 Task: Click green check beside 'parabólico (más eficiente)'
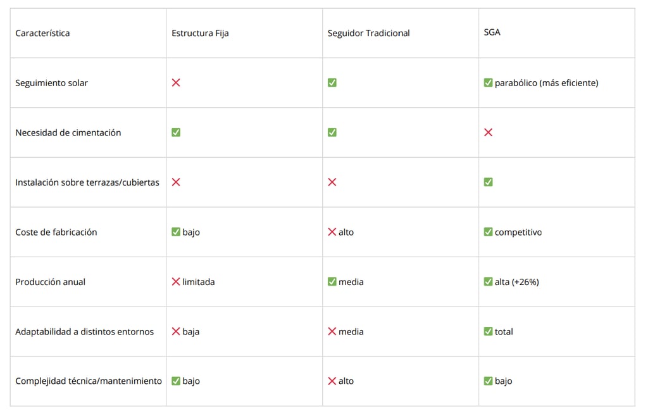488,83
